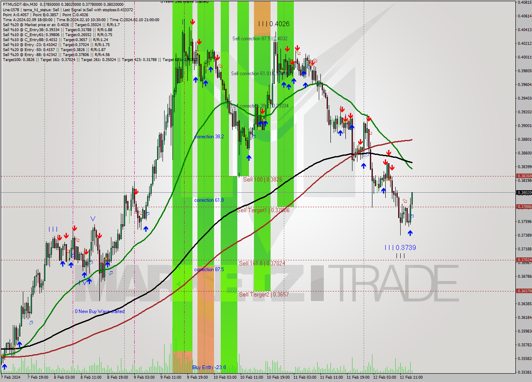This screenshot has height=382, width=532.
Task: Click the Target100: 0.3826 targets line
Action: 100,59
